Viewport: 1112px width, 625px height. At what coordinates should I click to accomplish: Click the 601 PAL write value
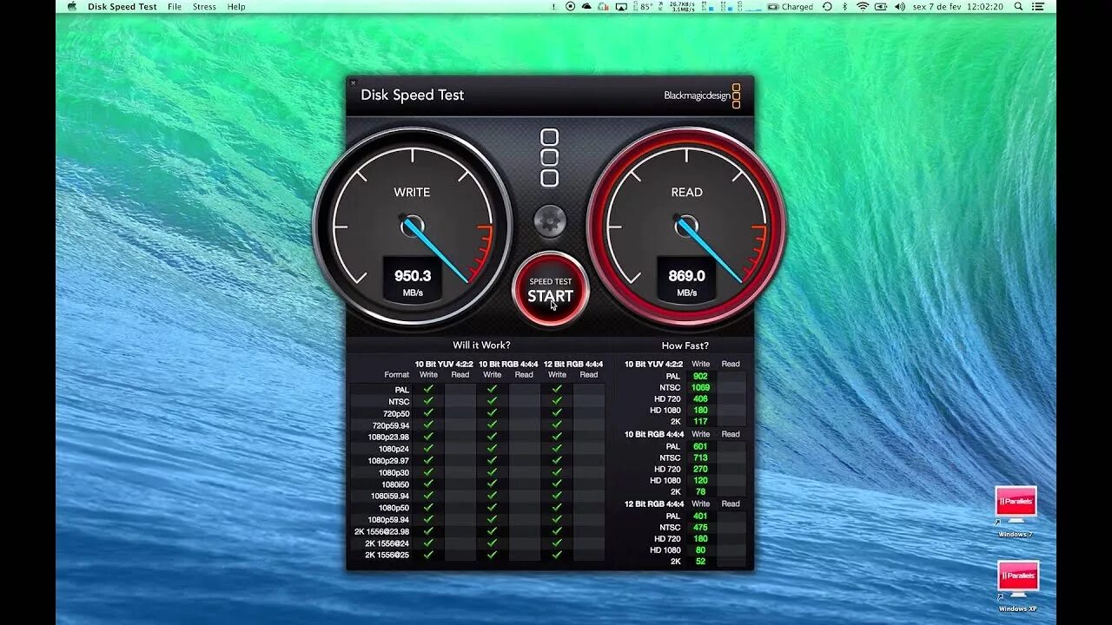700,446
